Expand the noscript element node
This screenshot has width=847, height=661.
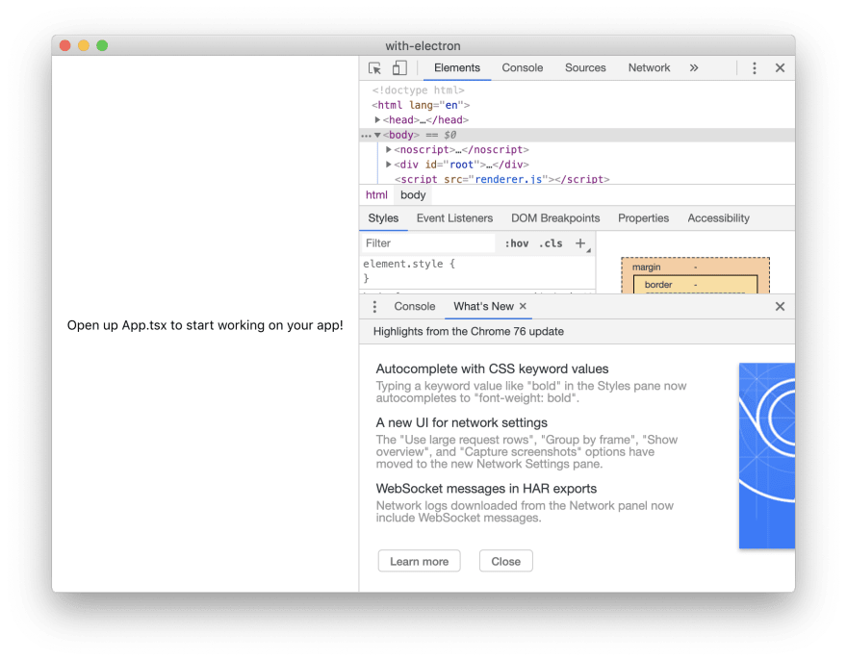389,149
